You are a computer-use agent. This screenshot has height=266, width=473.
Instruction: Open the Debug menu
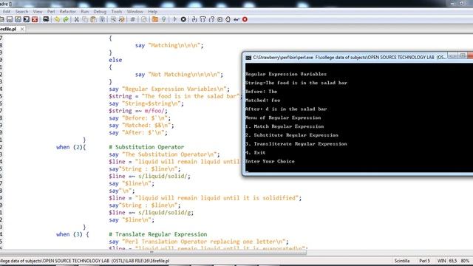[x=100, y=12]
